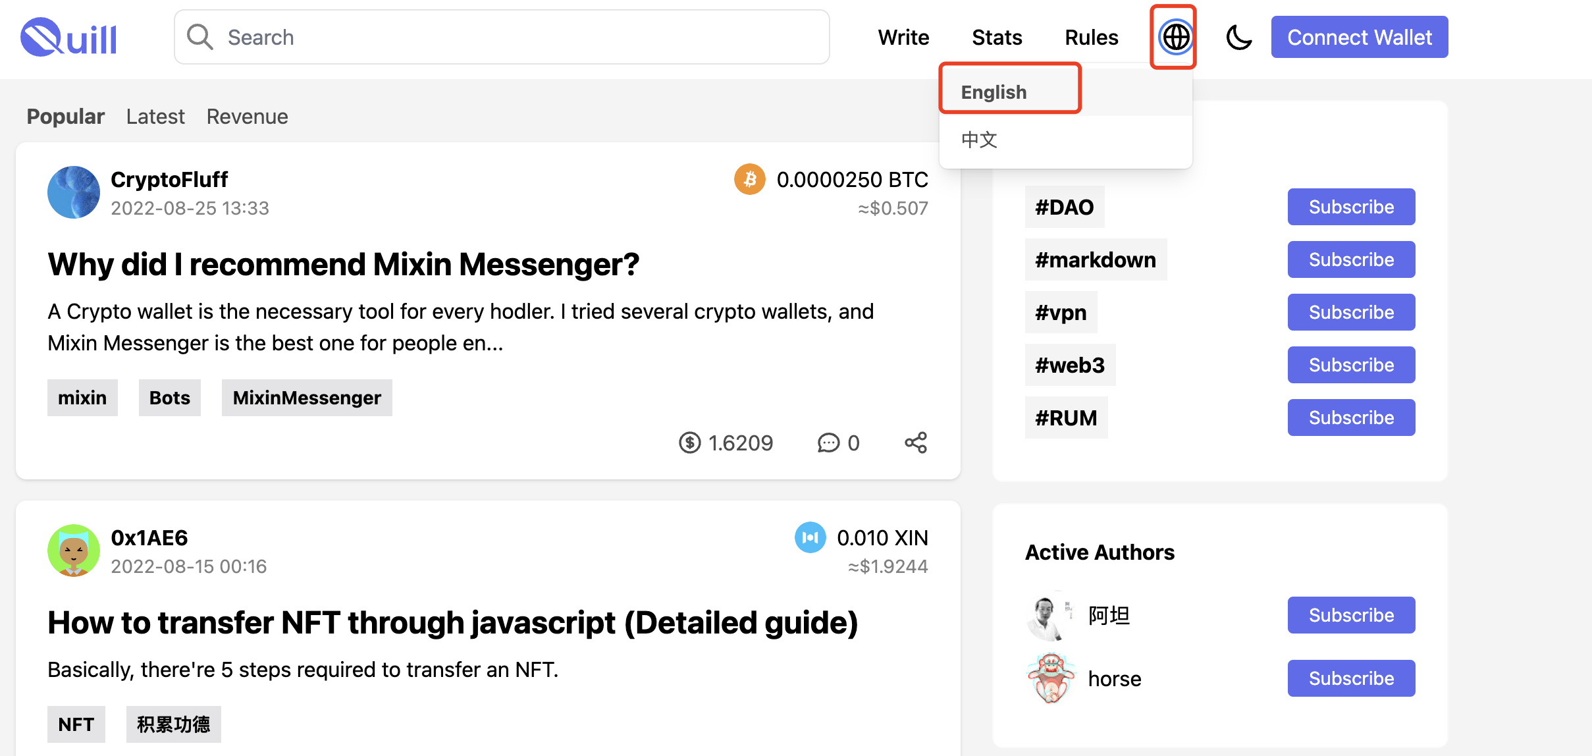Subscribe to author horse
This screenshot has height=756, width=1592.
1351,678
